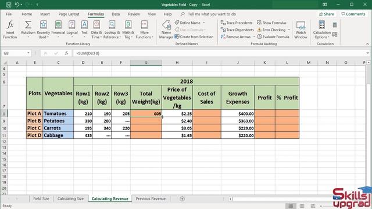
Task: Switch to Field Size sheet
Action: 41,199
